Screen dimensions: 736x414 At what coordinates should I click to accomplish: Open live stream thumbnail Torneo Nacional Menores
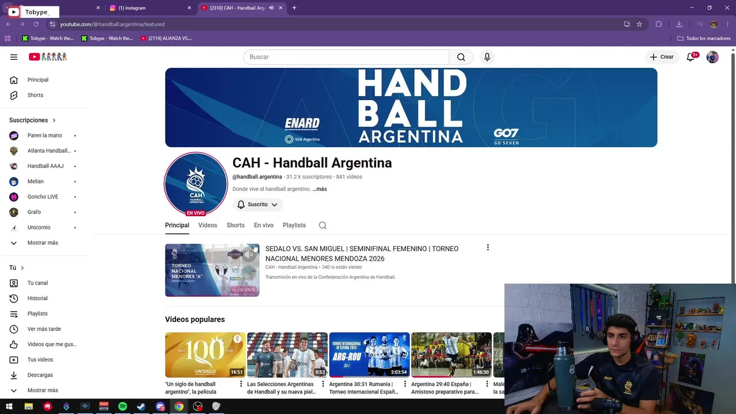point(212,270)
